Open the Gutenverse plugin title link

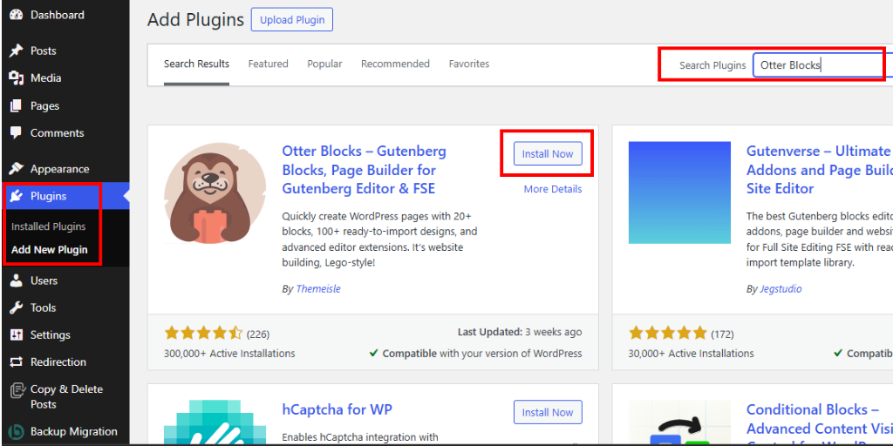(x=820, y=170)
